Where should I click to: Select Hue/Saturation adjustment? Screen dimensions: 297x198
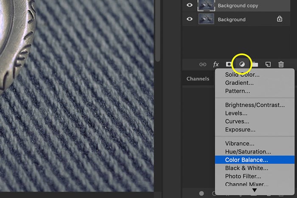(248, 152)
